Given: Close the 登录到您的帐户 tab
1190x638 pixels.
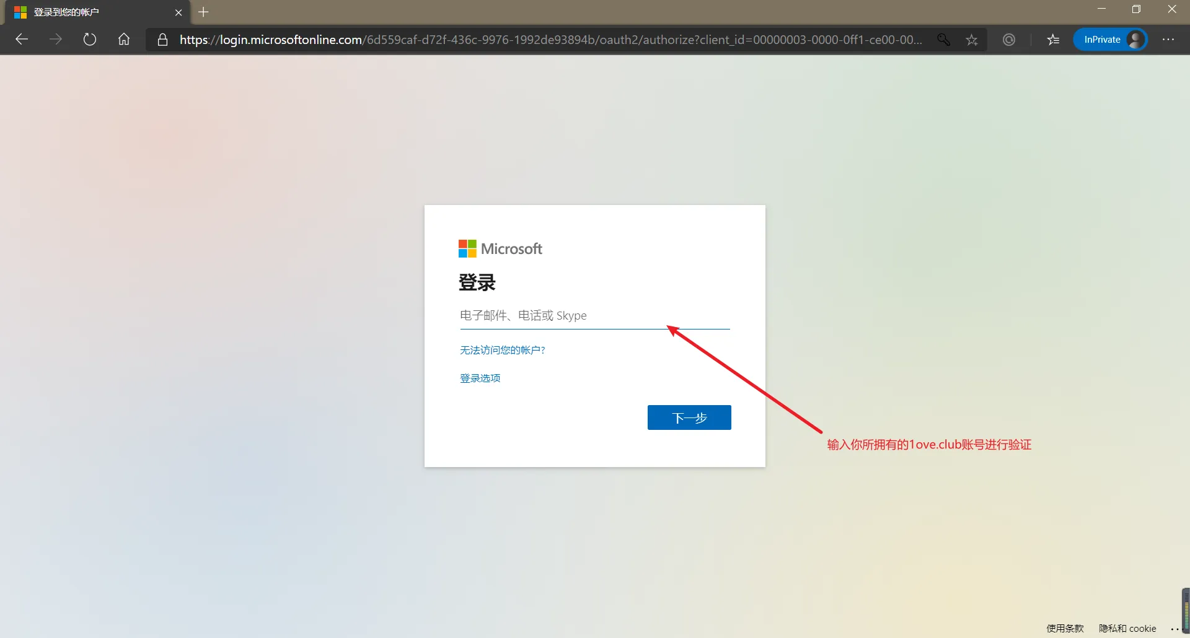Looking at the screenshot, I should [x=178, y=12].
